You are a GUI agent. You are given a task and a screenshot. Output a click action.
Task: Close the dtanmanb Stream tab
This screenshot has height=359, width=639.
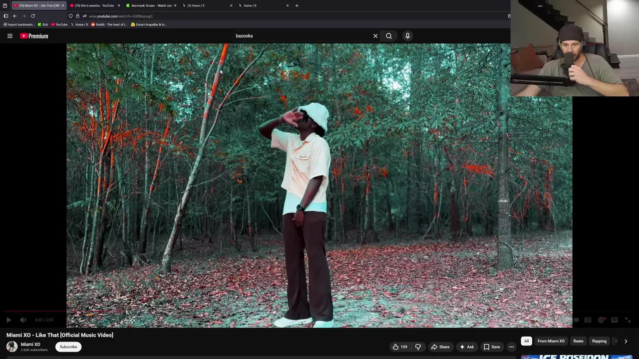pos(175,5)
